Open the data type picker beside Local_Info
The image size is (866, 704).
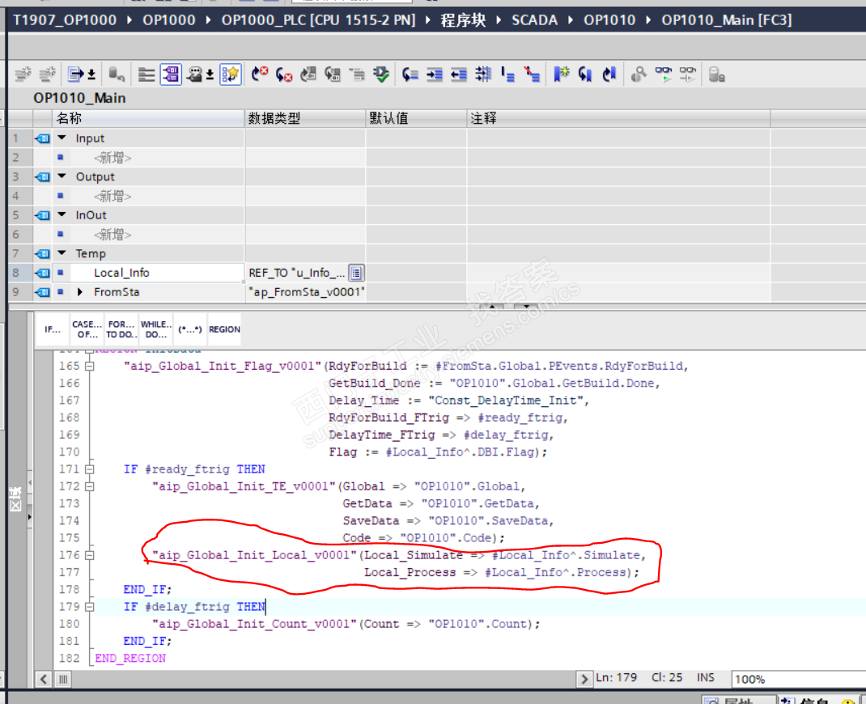pyautogui.click(x=356, y=273)
